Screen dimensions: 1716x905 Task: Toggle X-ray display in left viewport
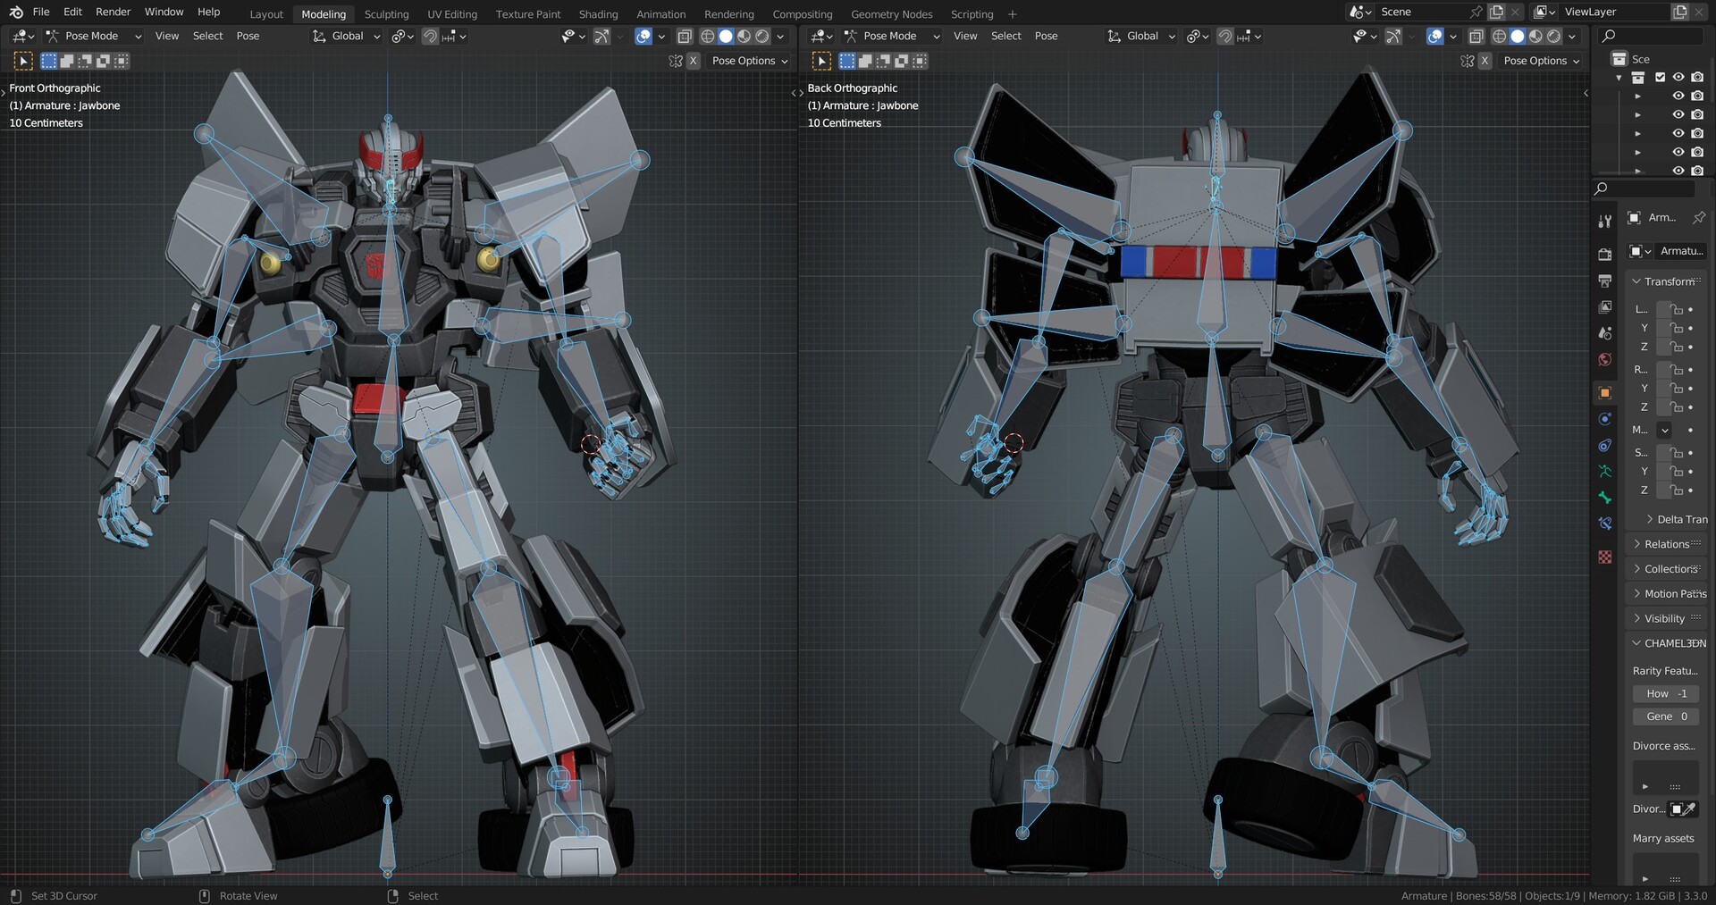(685, 37)
